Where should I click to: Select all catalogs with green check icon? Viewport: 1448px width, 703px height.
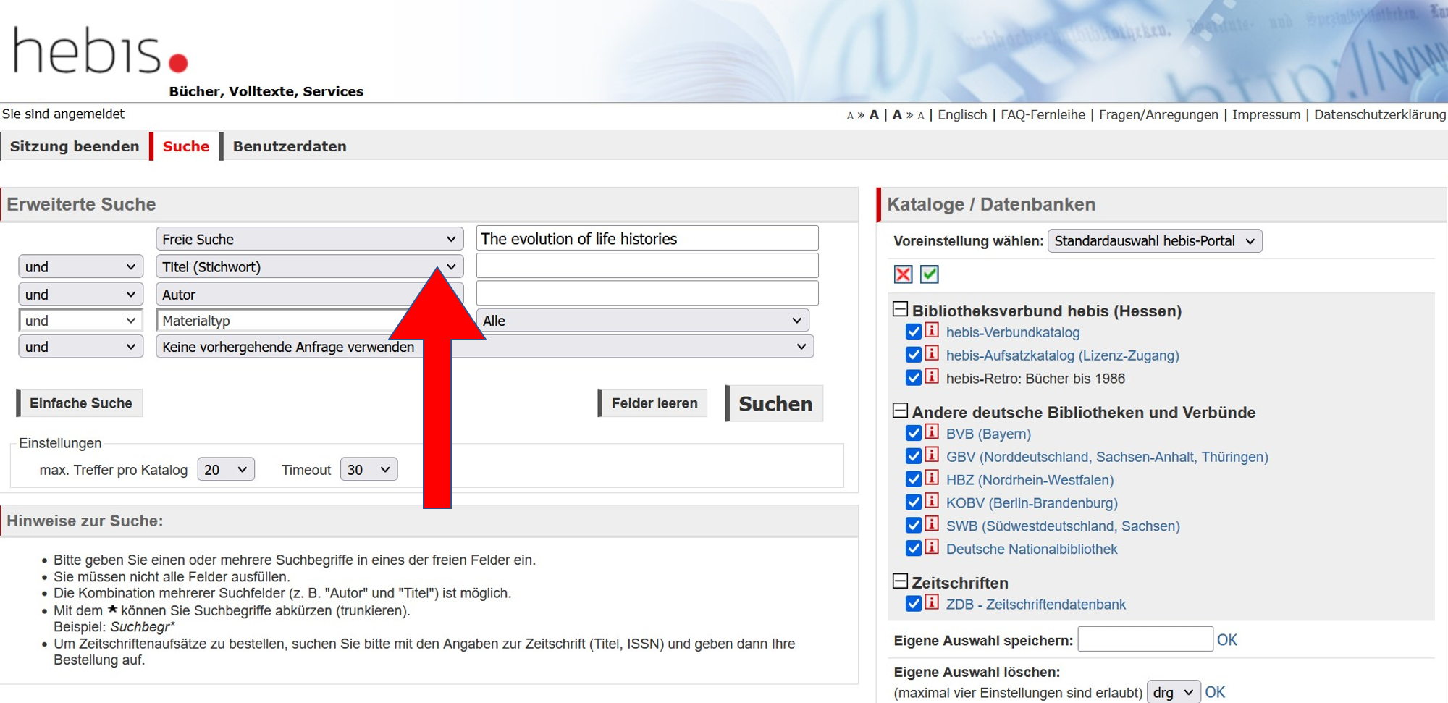(x=930, y=274)
